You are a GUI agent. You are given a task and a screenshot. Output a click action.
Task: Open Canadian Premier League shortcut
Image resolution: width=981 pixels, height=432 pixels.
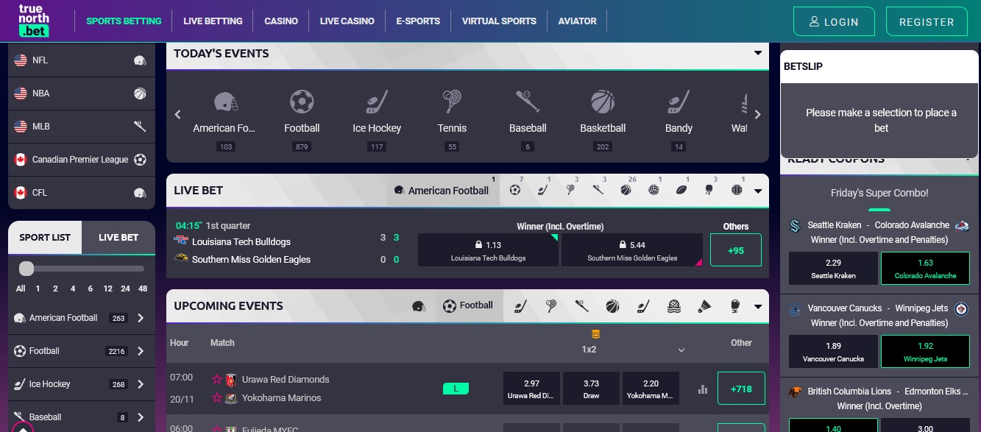coord(82,160)
